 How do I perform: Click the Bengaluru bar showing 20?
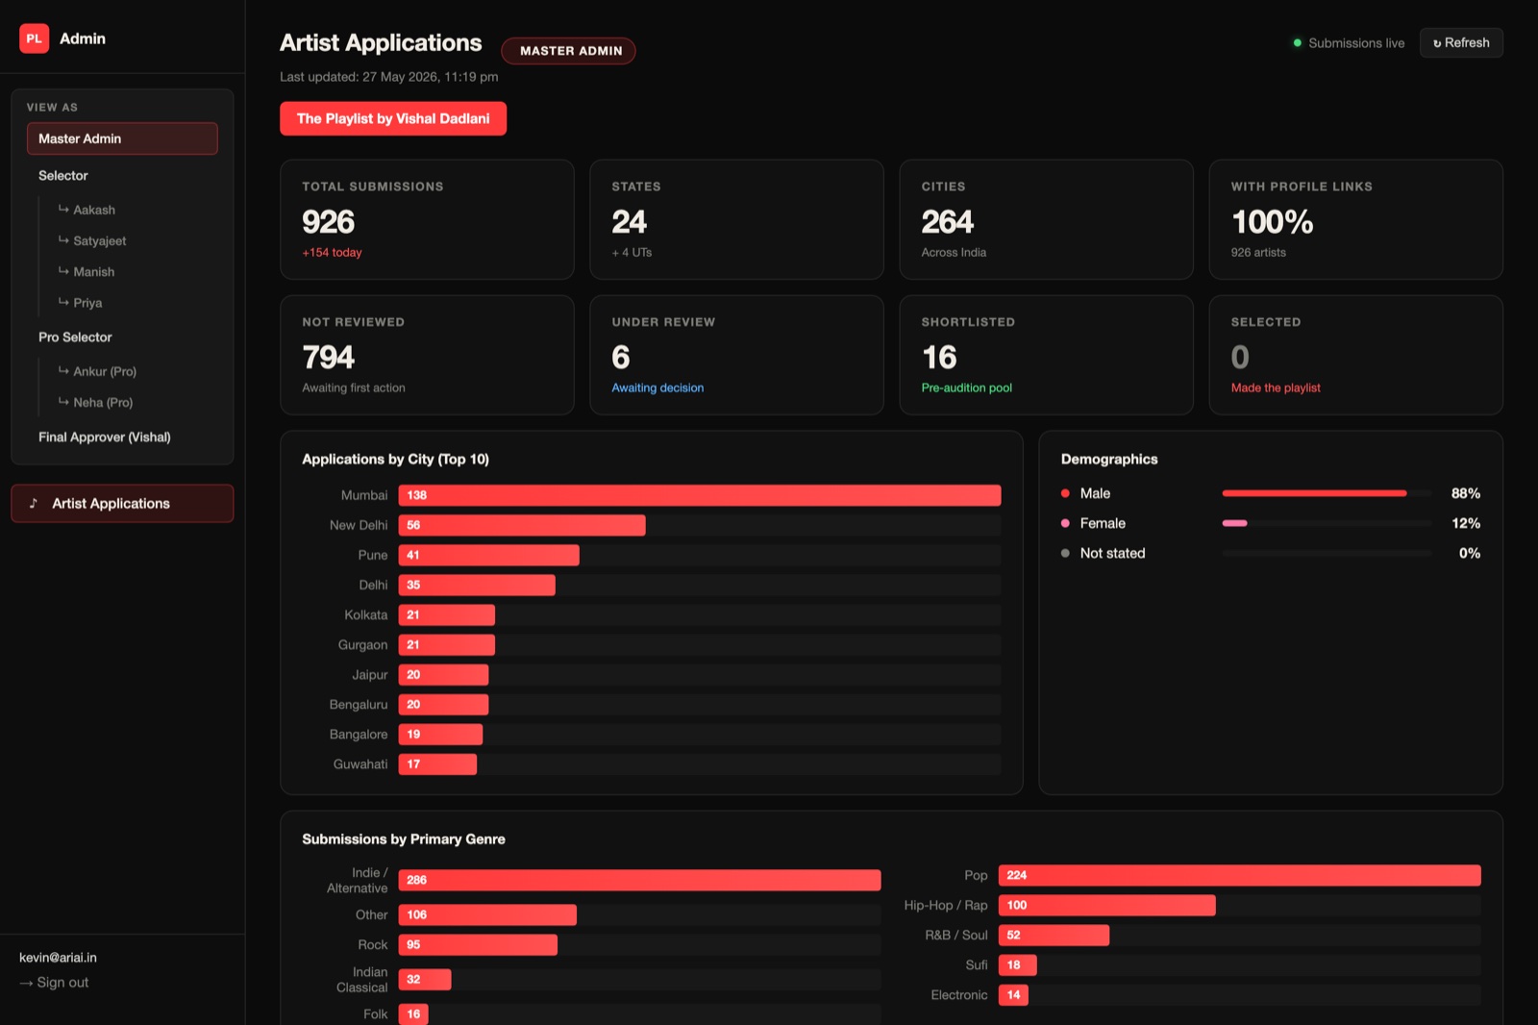(443, 704)
